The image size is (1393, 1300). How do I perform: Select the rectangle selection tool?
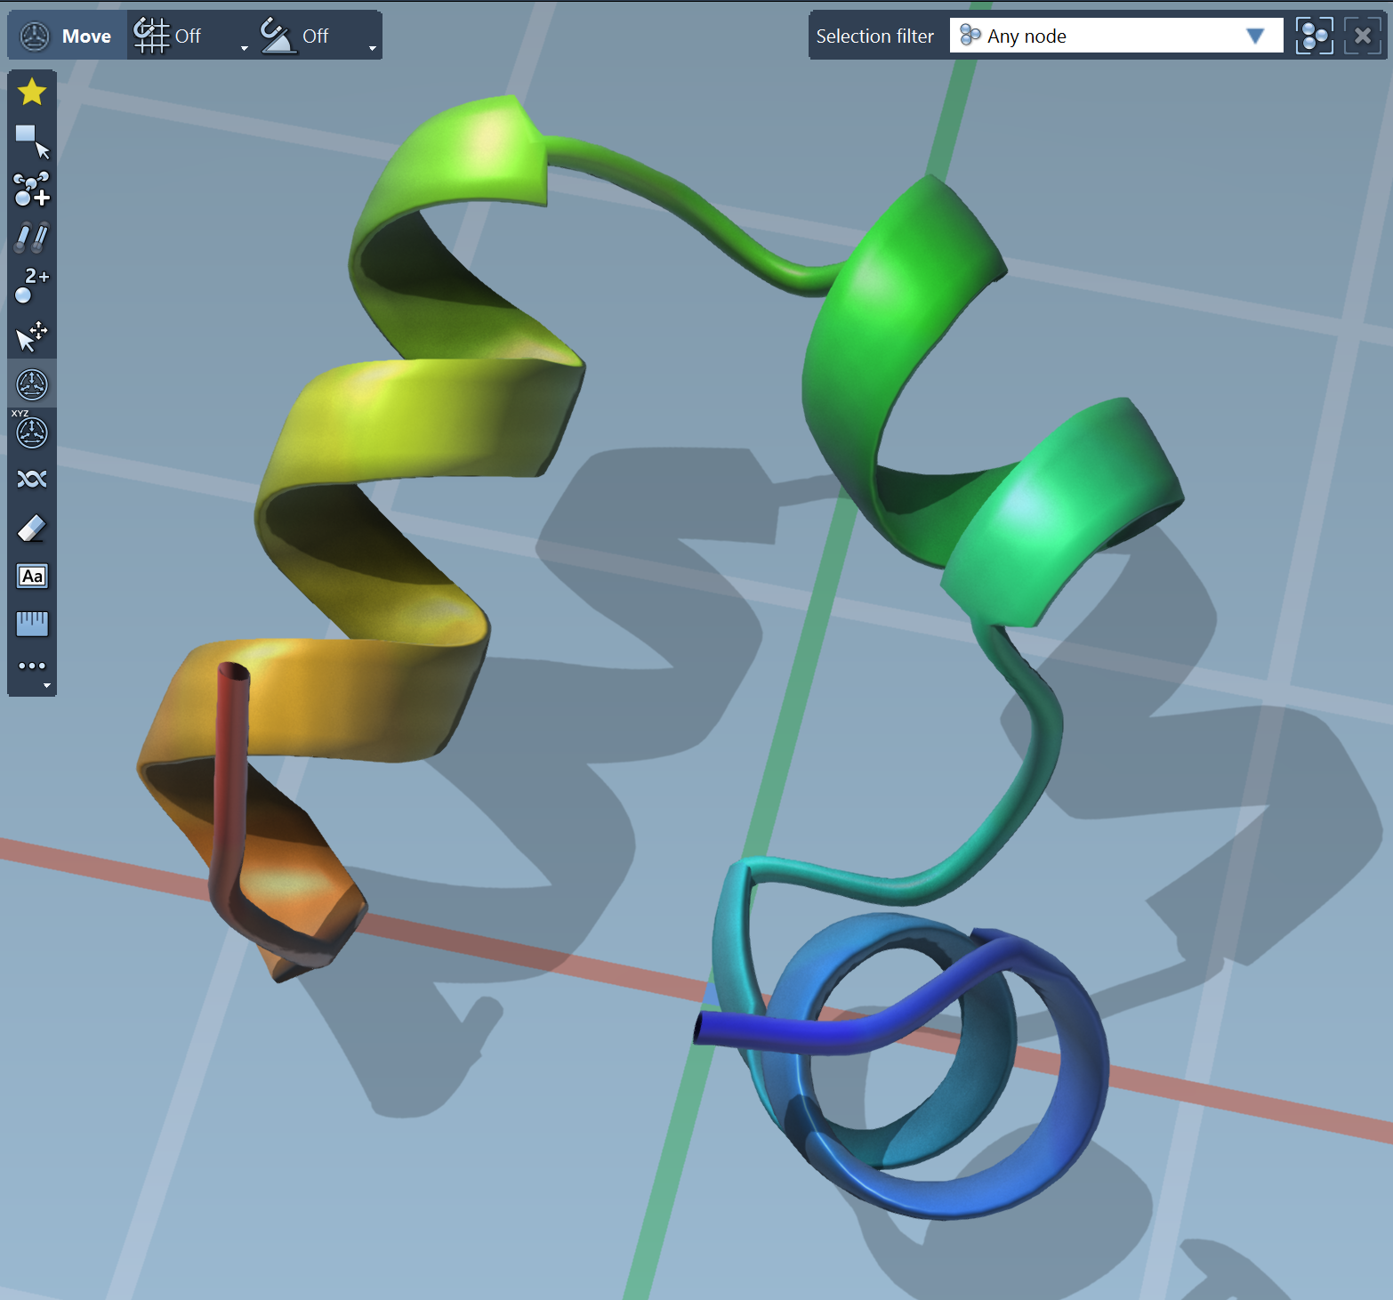coord(32,141)
